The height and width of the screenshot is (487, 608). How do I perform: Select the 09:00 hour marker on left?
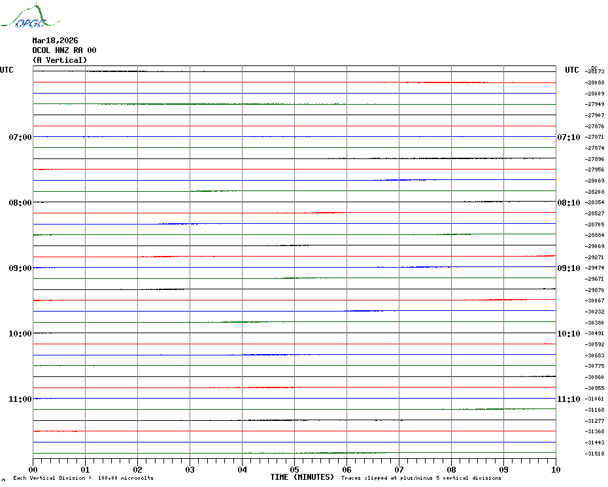(20, 268)
